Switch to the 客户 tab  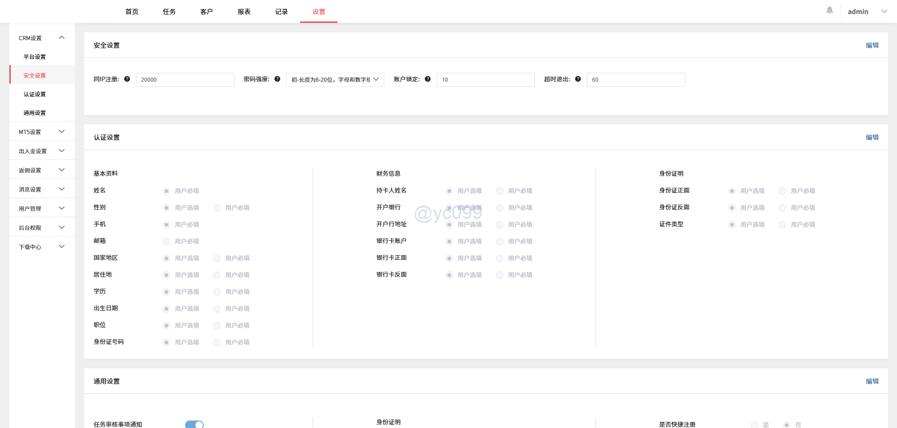206,11
